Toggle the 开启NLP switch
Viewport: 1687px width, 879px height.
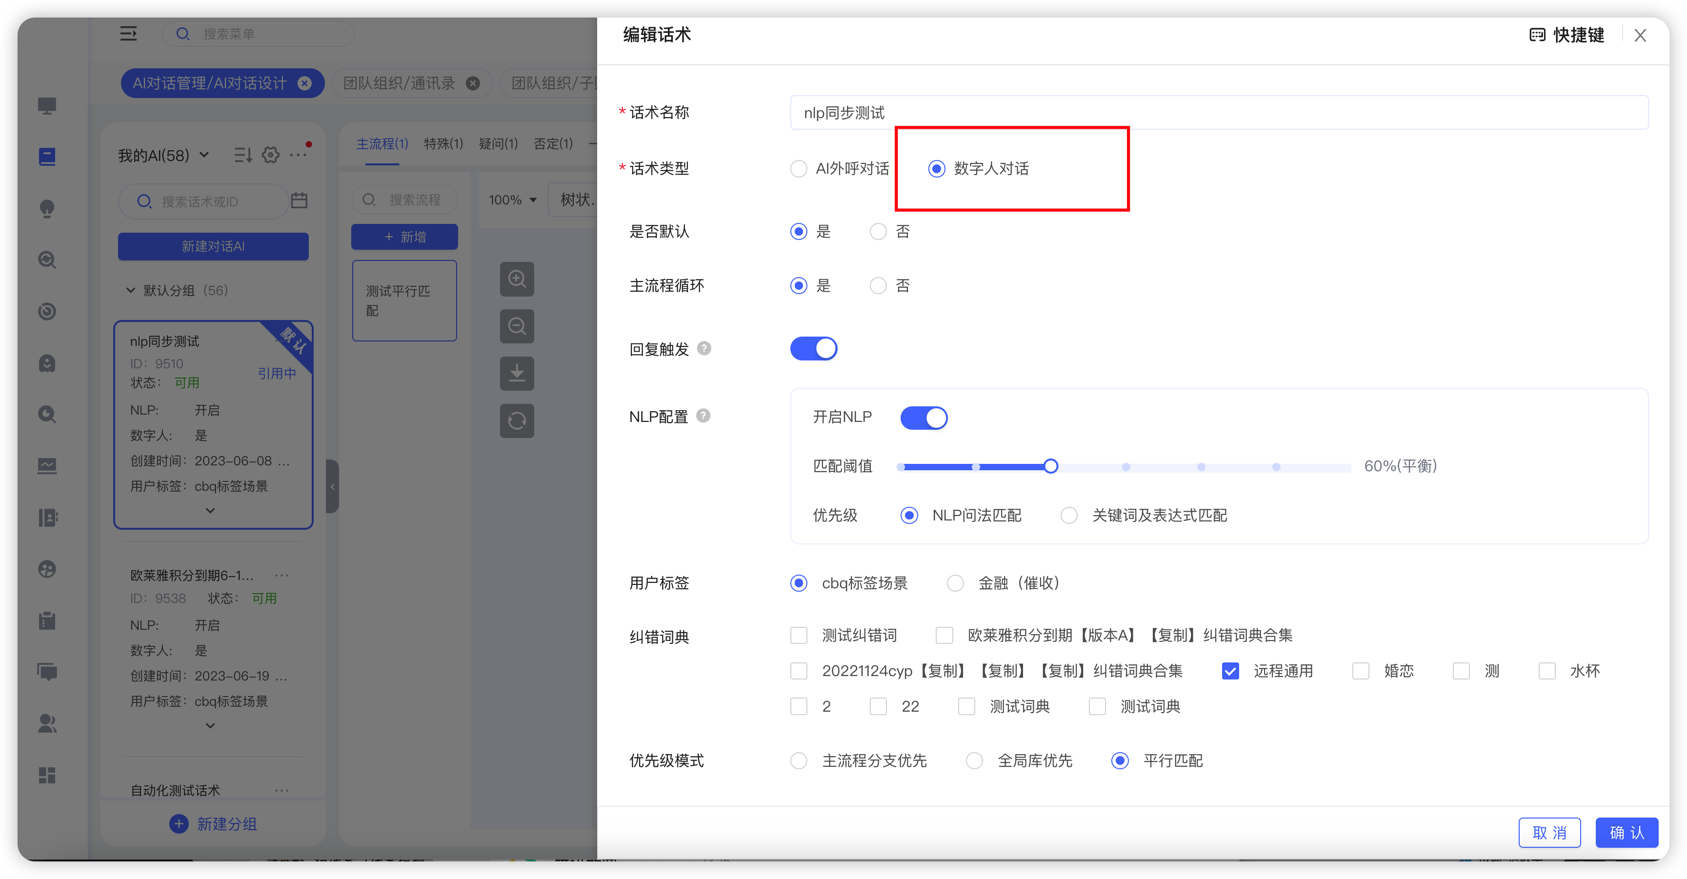pyautogui.click(x=924, y=418)
